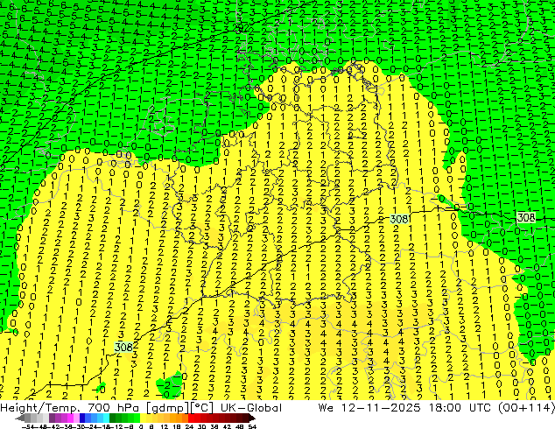Select the blue band of the temperature legend
The image size is (555, 429).
point(95,418)
